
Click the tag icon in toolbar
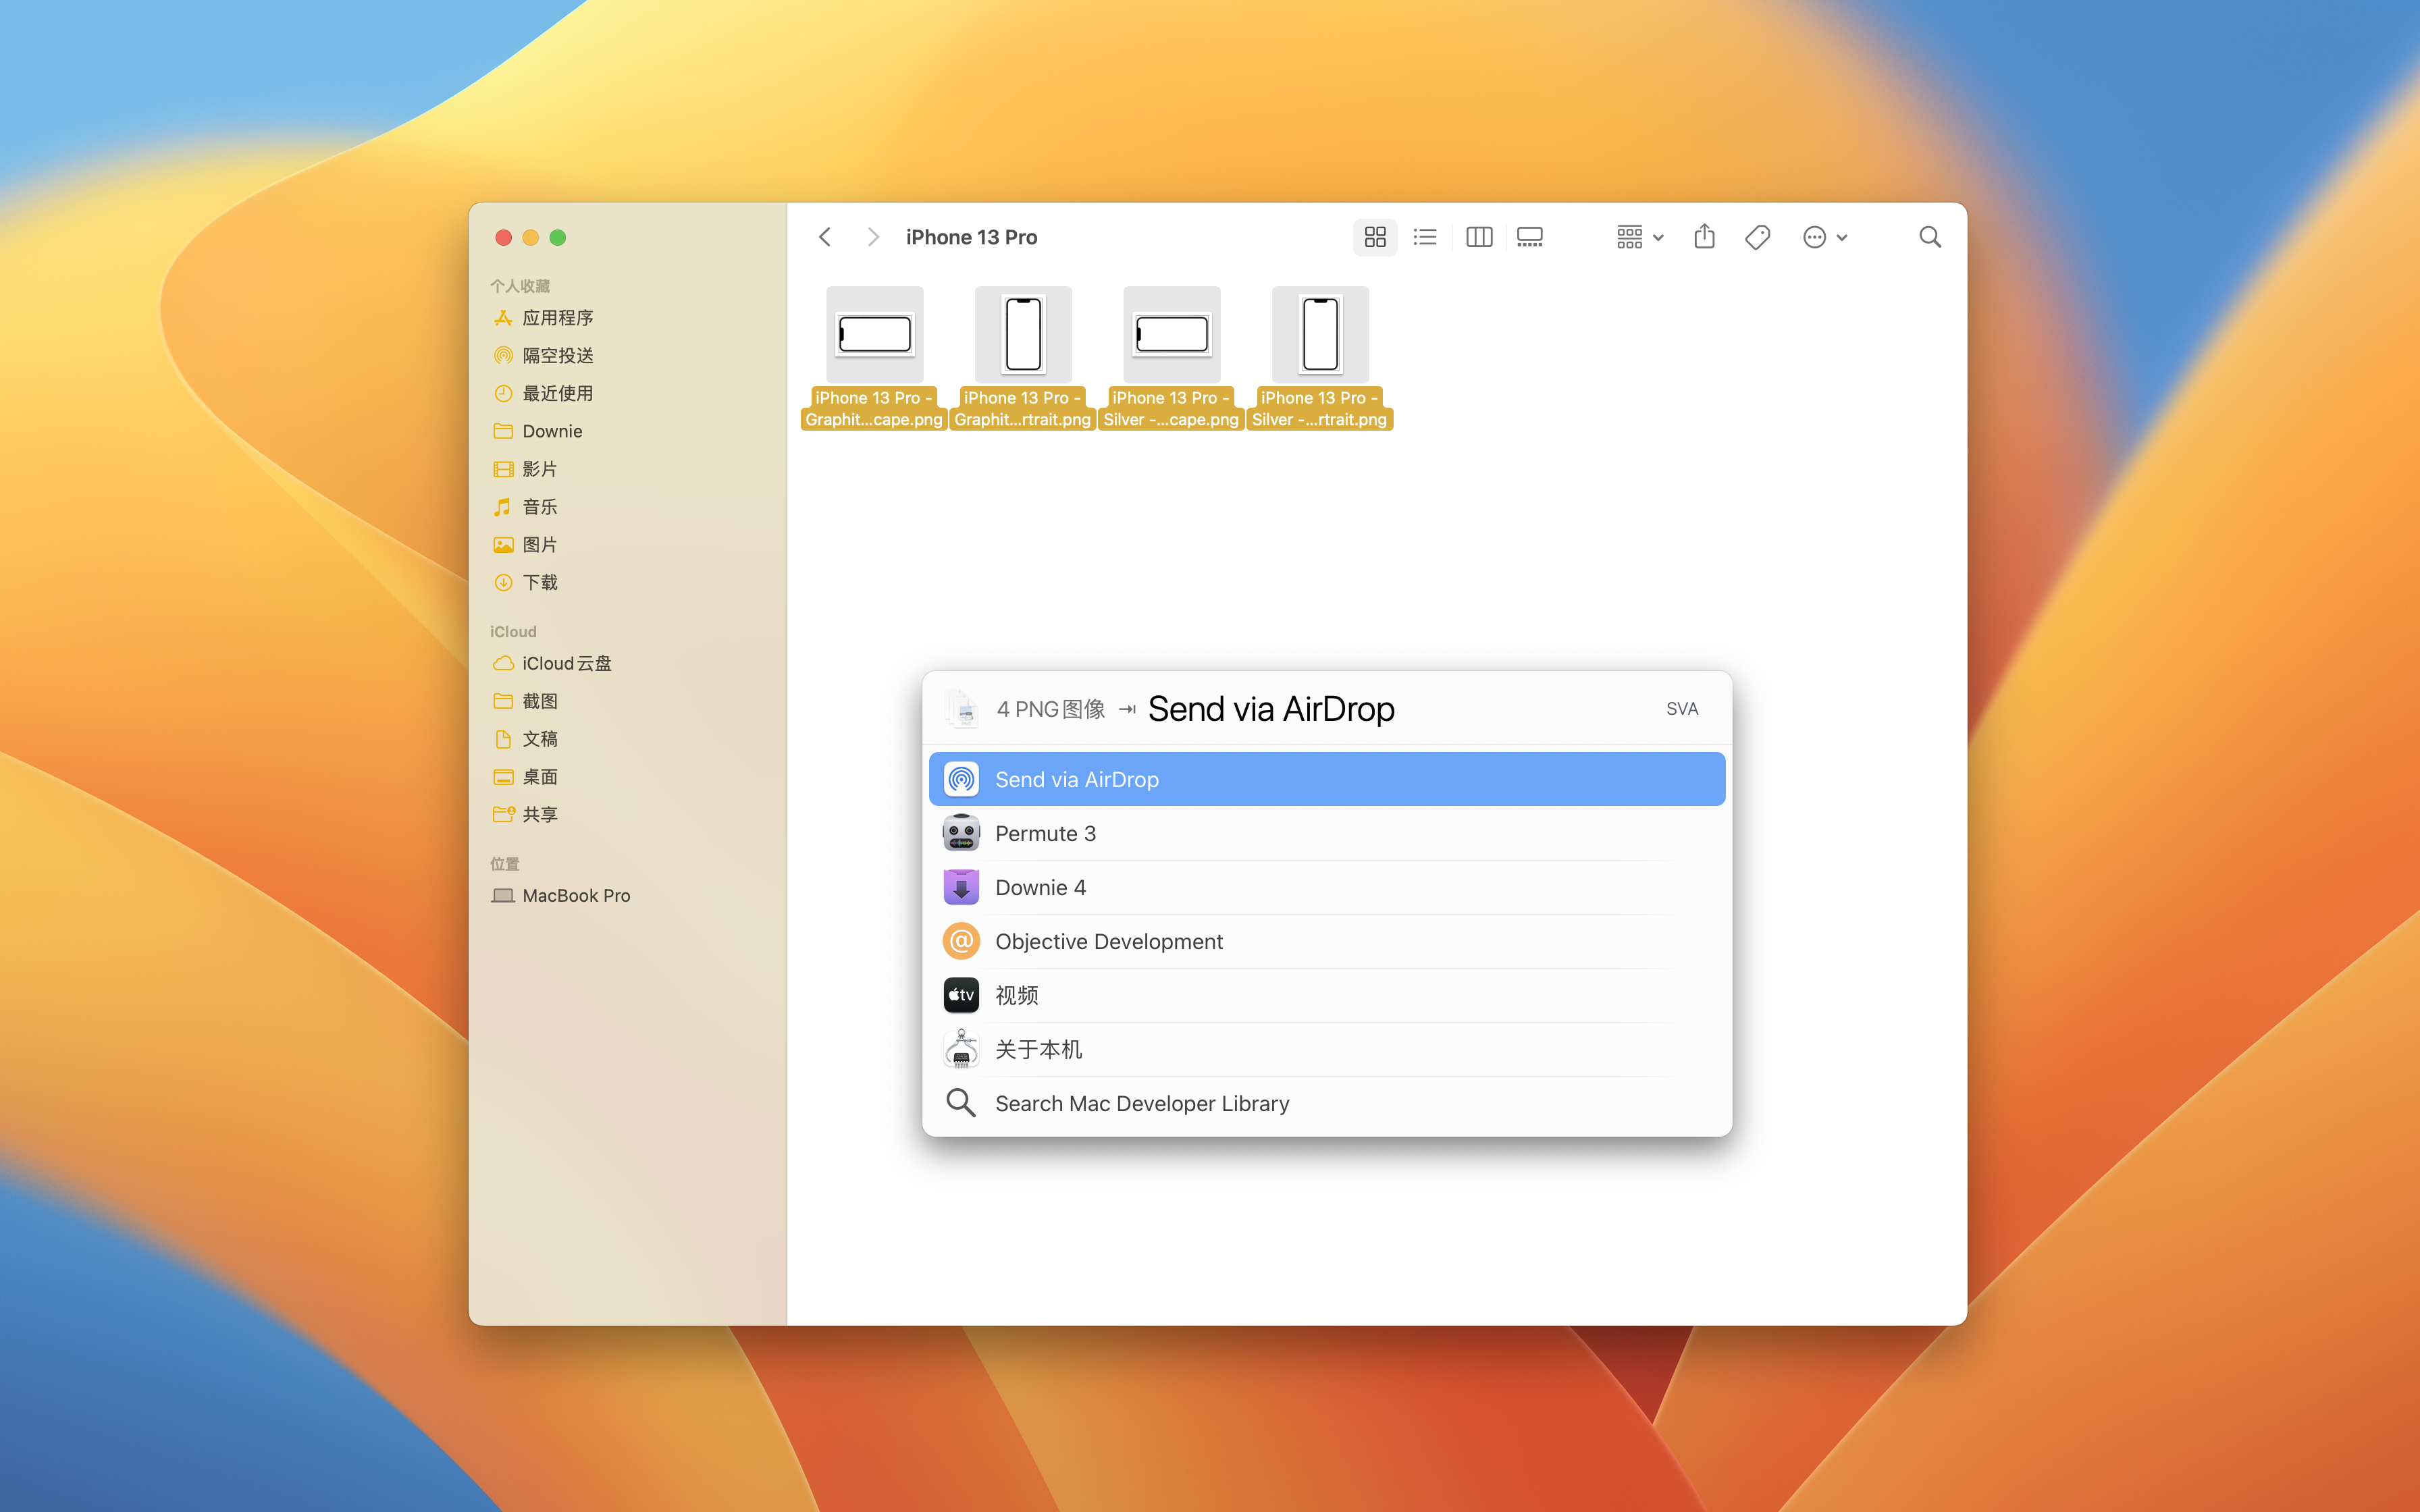[1757, 237]
